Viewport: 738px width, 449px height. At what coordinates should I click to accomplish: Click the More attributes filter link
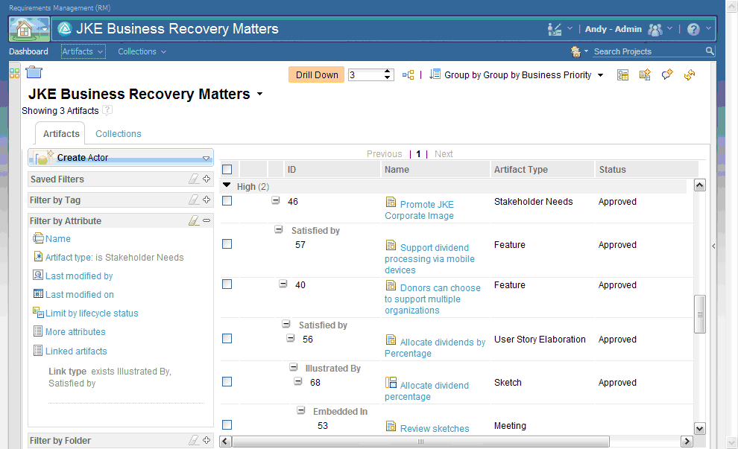point(75,332)
